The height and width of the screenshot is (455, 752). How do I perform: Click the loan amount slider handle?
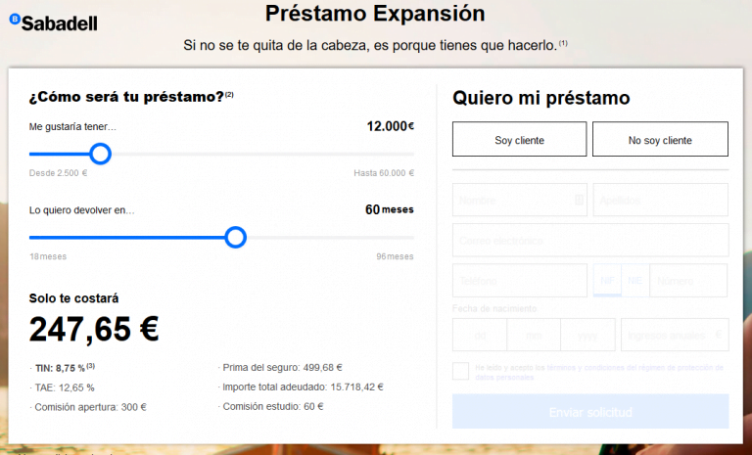tap(100, 154)
